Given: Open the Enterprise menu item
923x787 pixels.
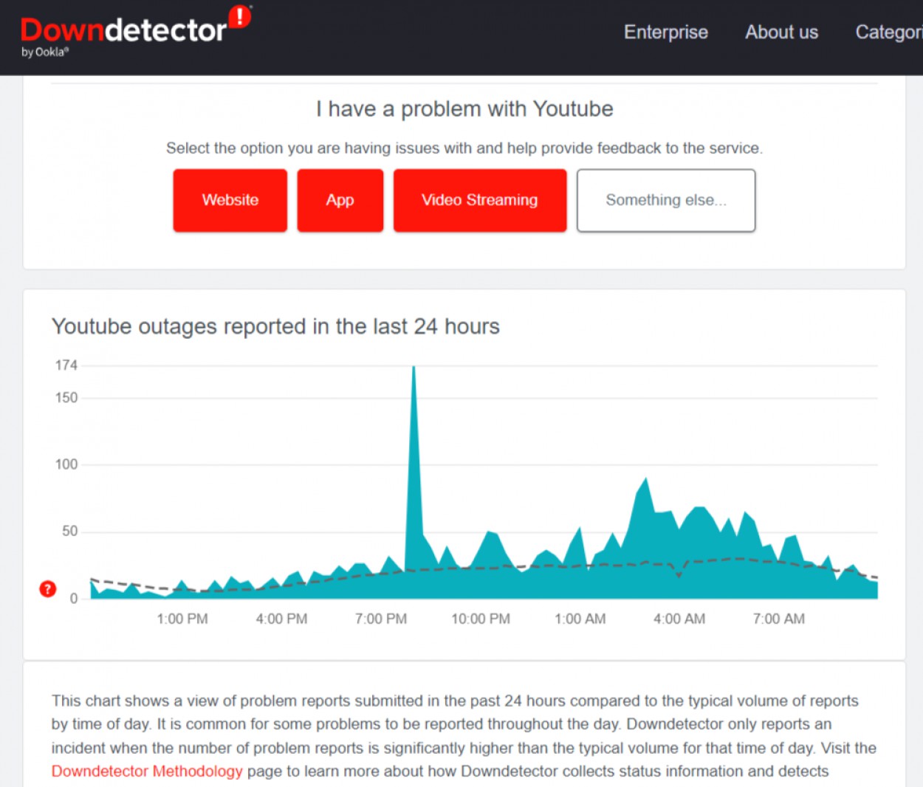Looking at the screenshot, I should [x=665, y=32].
